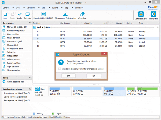Select the S: partition row
Screen dimensions: 161x120
(x=96, y=42)
